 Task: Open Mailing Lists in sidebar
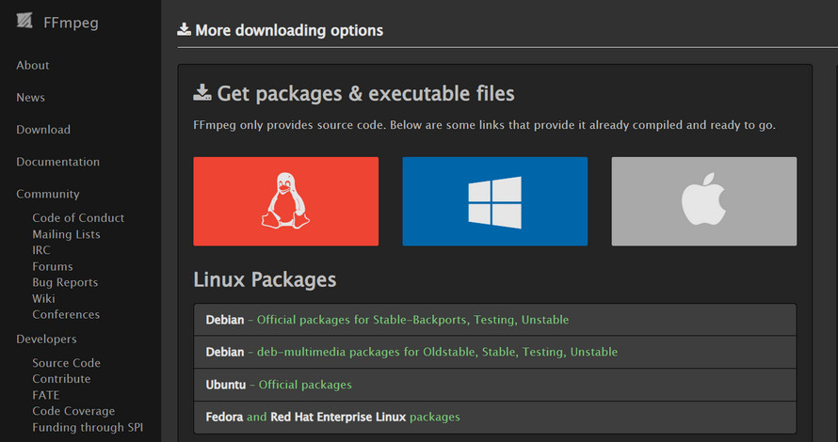click(66, 234)
